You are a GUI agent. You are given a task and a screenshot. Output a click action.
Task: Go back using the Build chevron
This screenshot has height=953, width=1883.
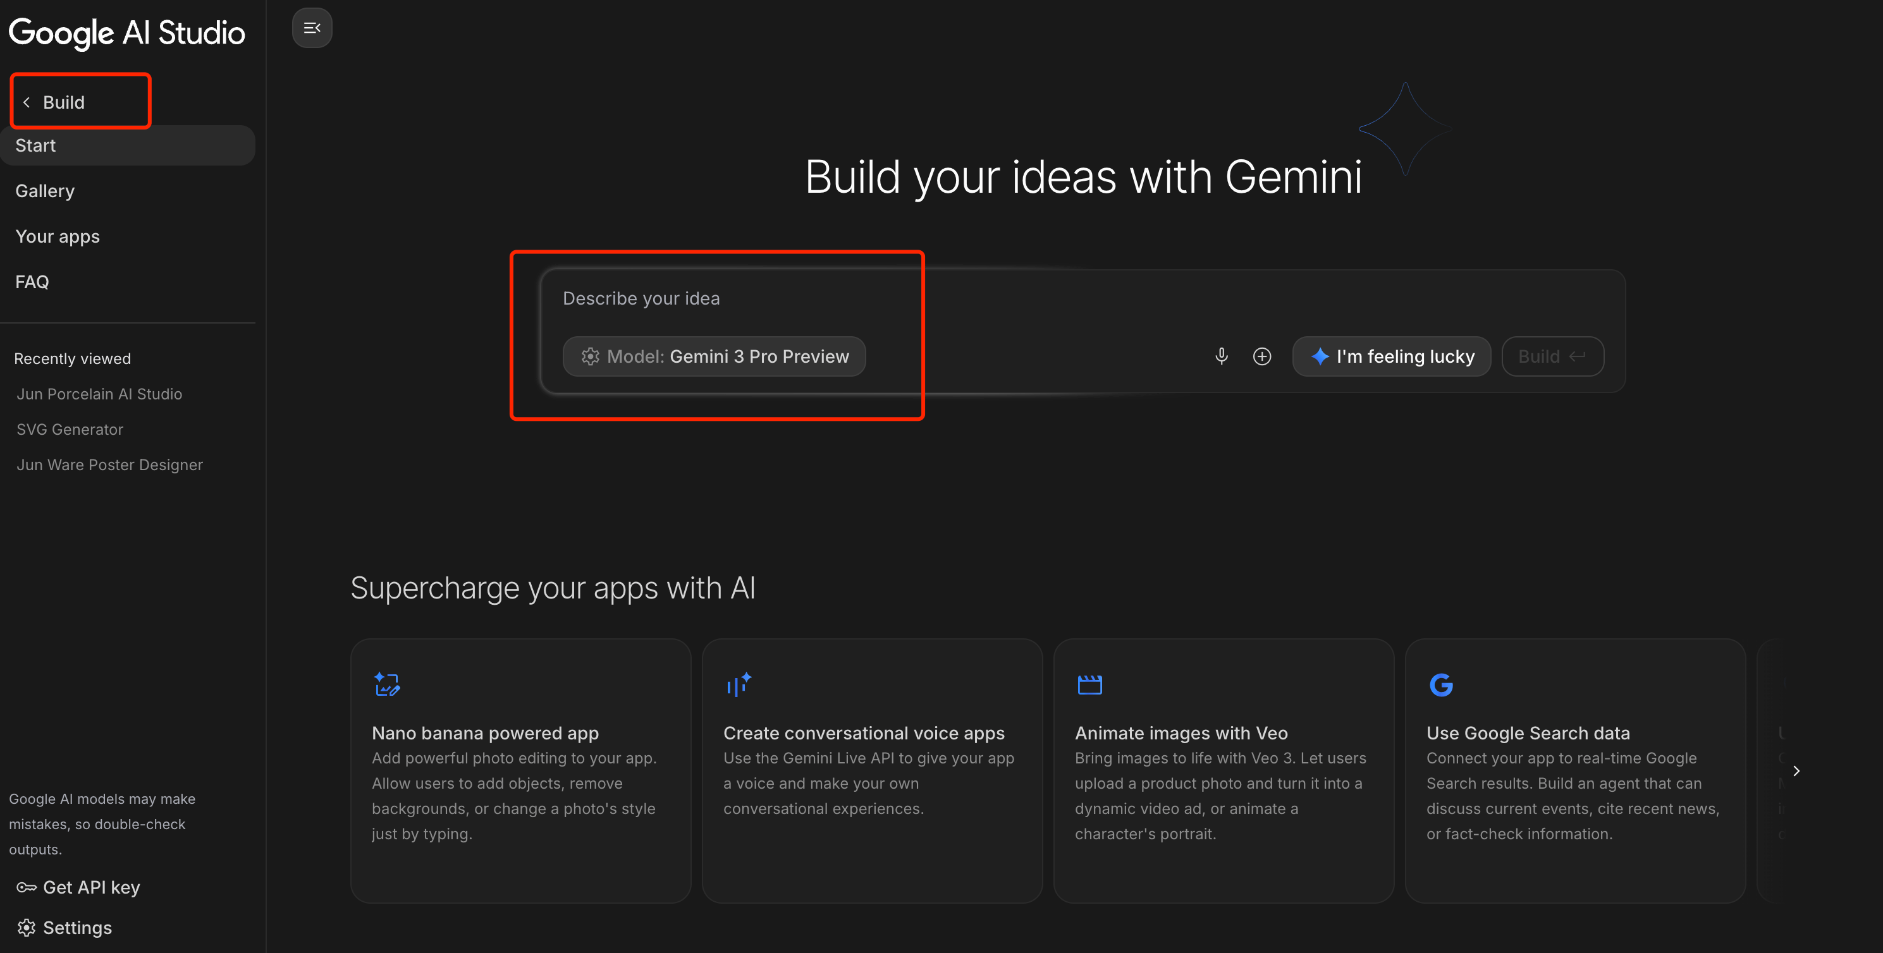27,102
